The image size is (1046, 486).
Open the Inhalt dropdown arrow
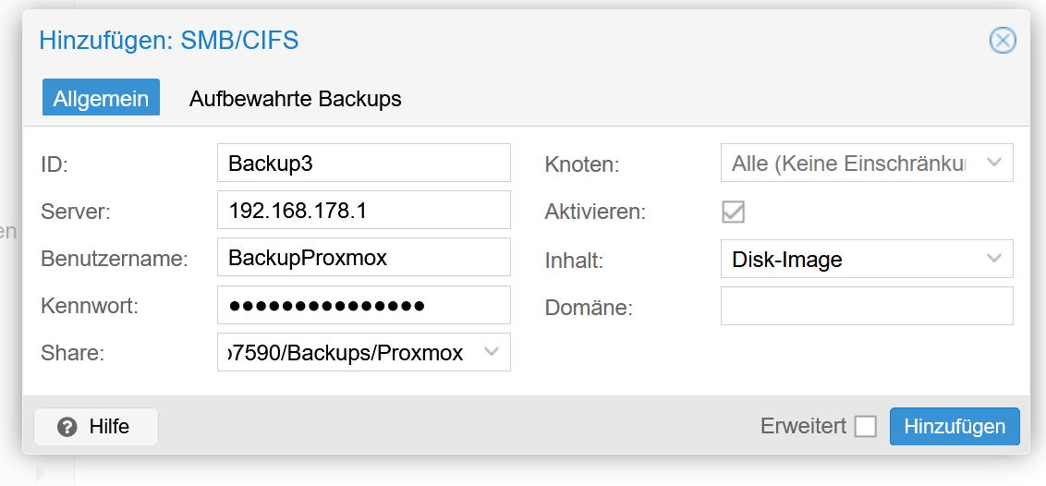click(994, 259)
